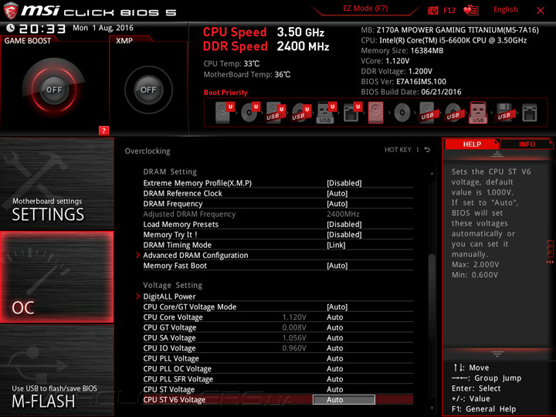Select the red-highlighted legacy hard disk boot icon
Viewport: 556px width, 417px height.
(375, 113)
